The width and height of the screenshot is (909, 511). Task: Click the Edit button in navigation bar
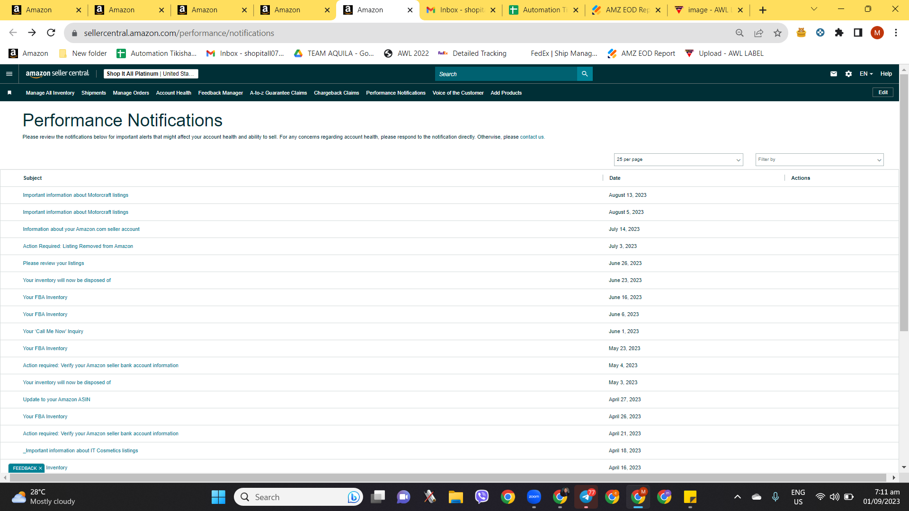[883, 92]
